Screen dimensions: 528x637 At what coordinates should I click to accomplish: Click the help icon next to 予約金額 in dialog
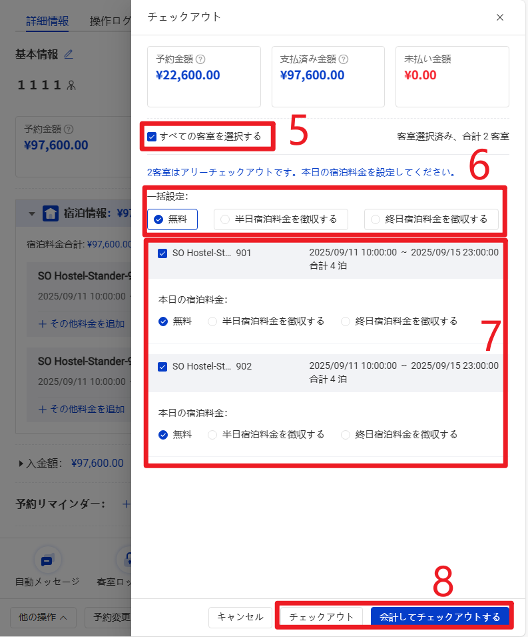(200, 59)
